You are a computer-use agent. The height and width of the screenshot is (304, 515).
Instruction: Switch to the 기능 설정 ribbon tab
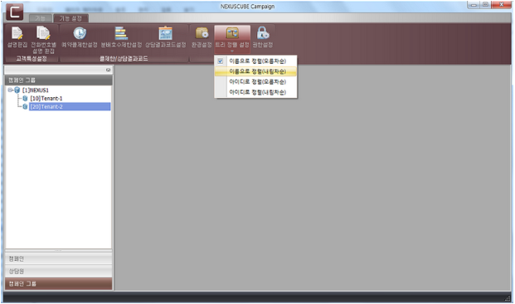(70, 18)
